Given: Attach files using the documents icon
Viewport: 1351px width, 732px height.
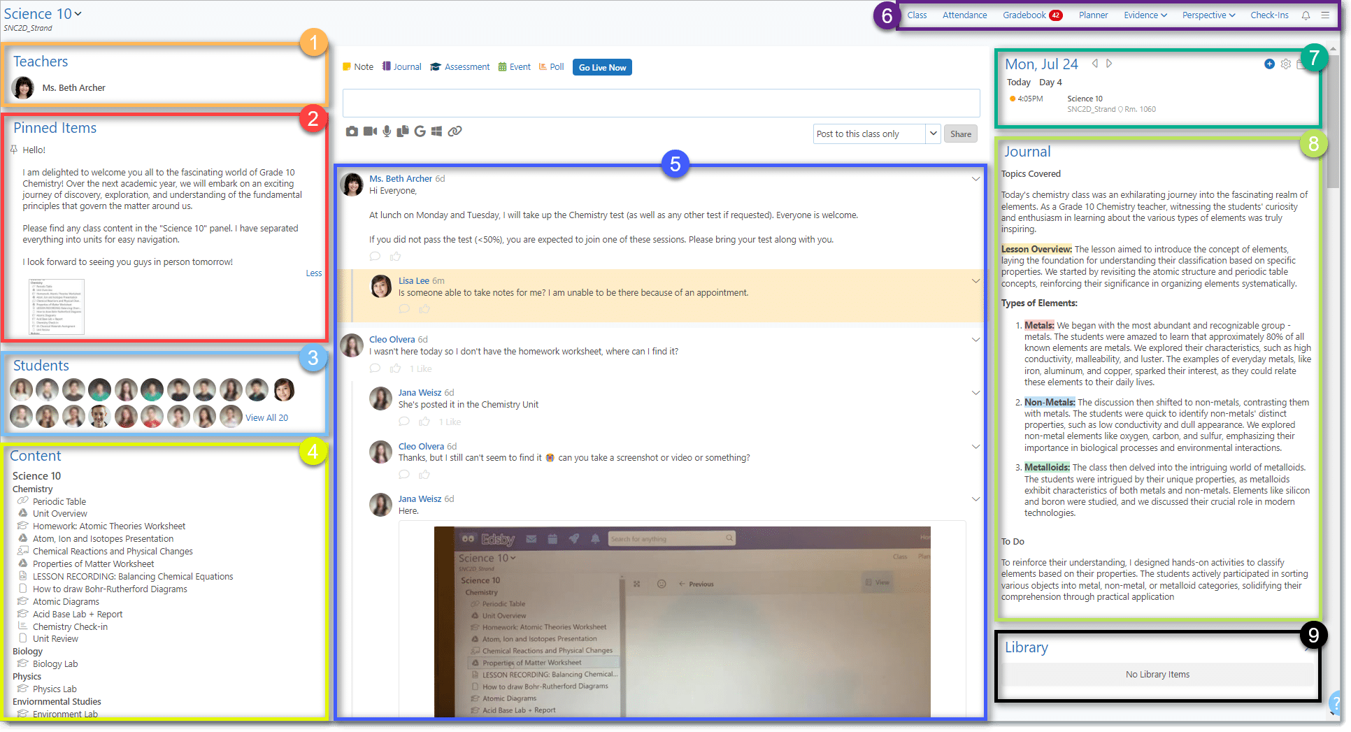Looking at the screenshot, I should tap(403, 131).
